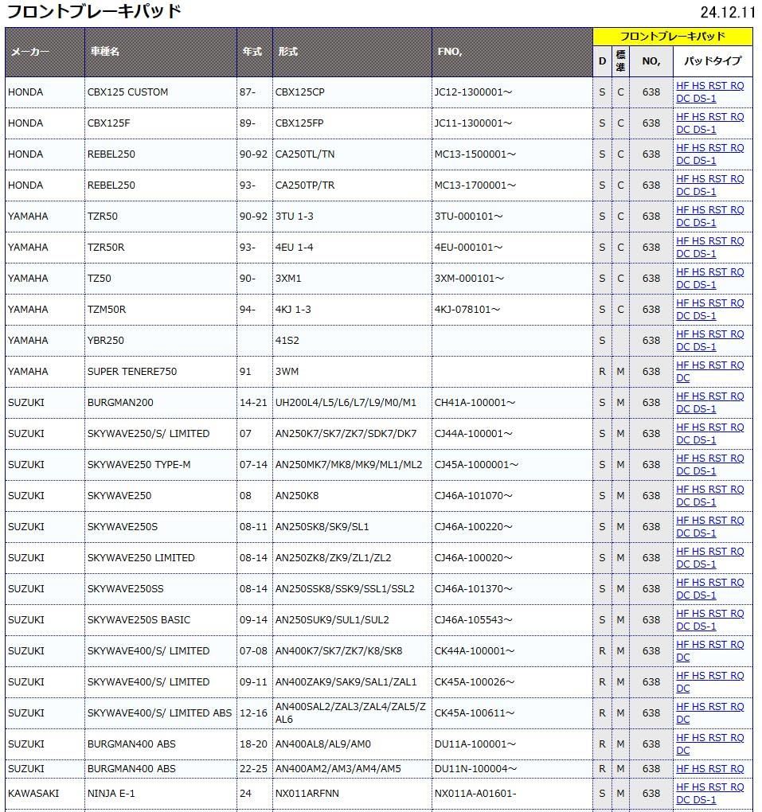Select the REBEL250 93- model name cell
The width and height of the screenshot is (762, 812).
111,185
